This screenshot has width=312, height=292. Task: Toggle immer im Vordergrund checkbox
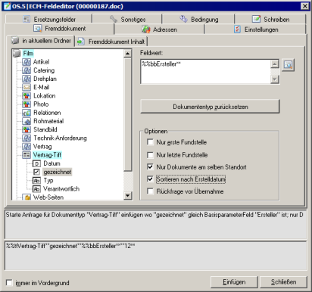(9, 283)
